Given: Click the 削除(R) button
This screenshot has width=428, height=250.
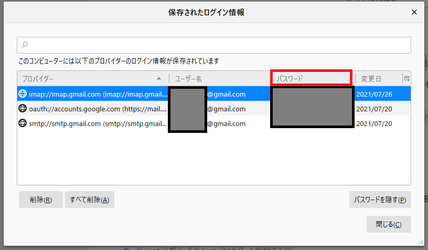Looking at the screenshot, I should coord(41,200).
